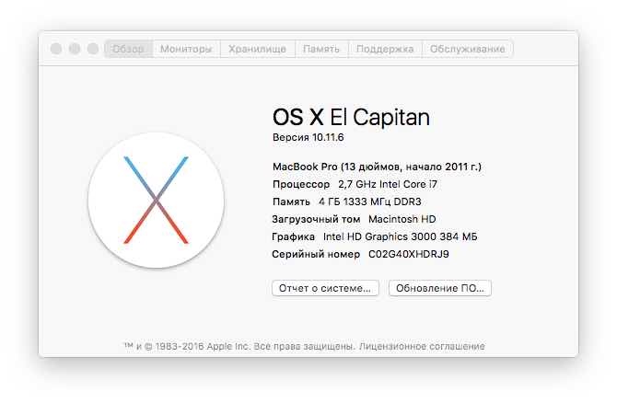This screenshot has width=617, height=403.
Task: Click the Отчет о системе button
Action: point(325,288)
